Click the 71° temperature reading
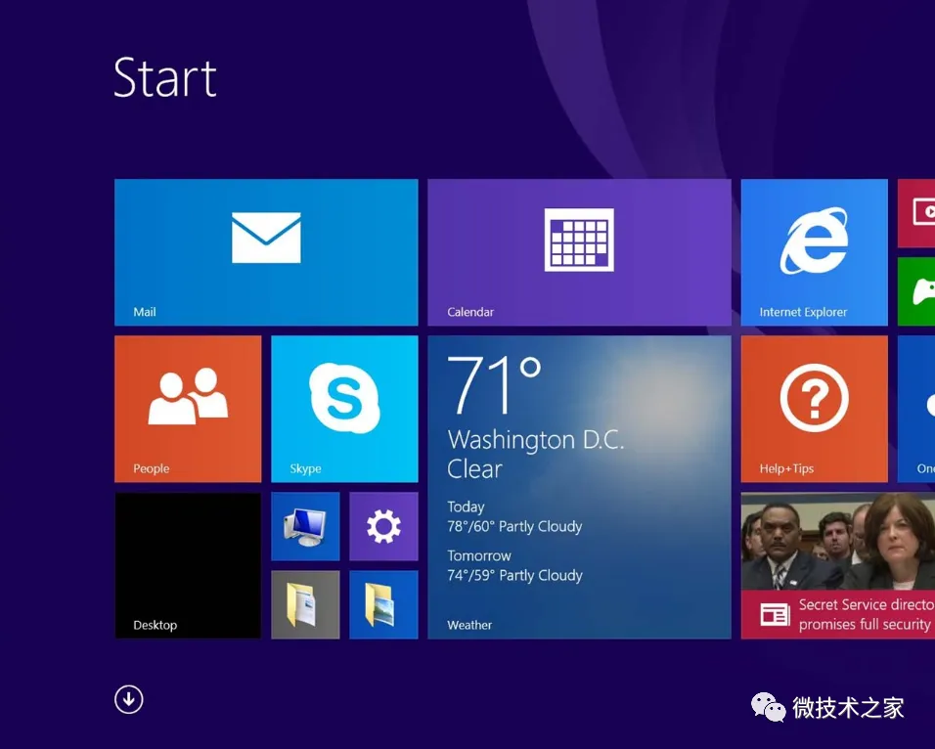The image size is (935, 749). click(494, 384)
